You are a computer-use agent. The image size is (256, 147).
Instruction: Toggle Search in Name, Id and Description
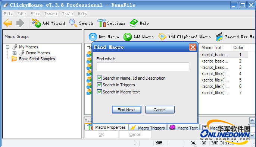pyautogui.click(x=99, y=78)
